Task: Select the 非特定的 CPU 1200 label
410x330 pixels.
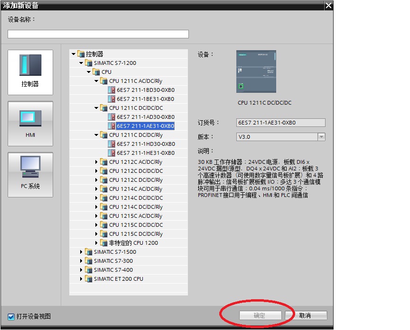Action: pyautogui.click(x=133, y=243)
